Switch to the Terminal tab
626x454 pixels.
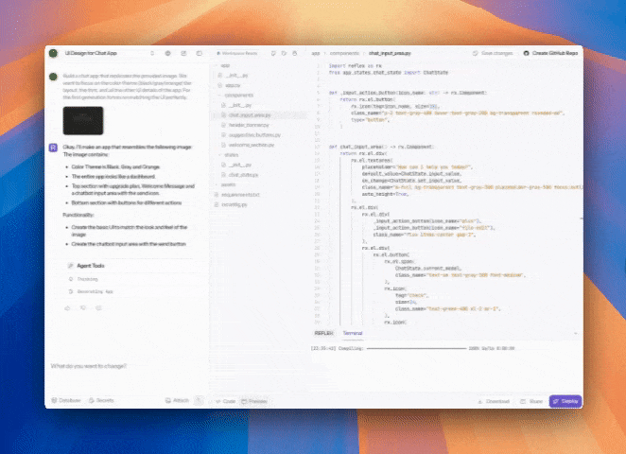(352, 333)
